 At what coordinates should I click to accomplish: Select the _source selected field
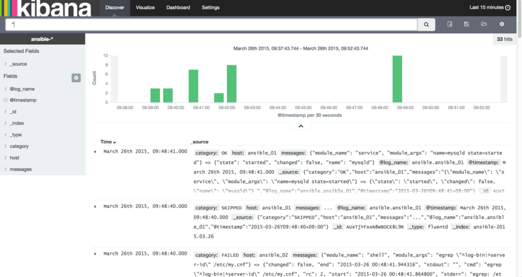[18, 64]
